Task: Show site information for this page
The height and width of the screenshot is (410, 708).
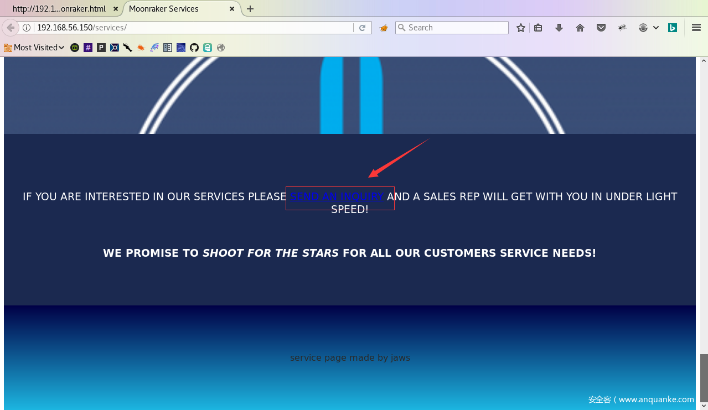Action: 26,28
